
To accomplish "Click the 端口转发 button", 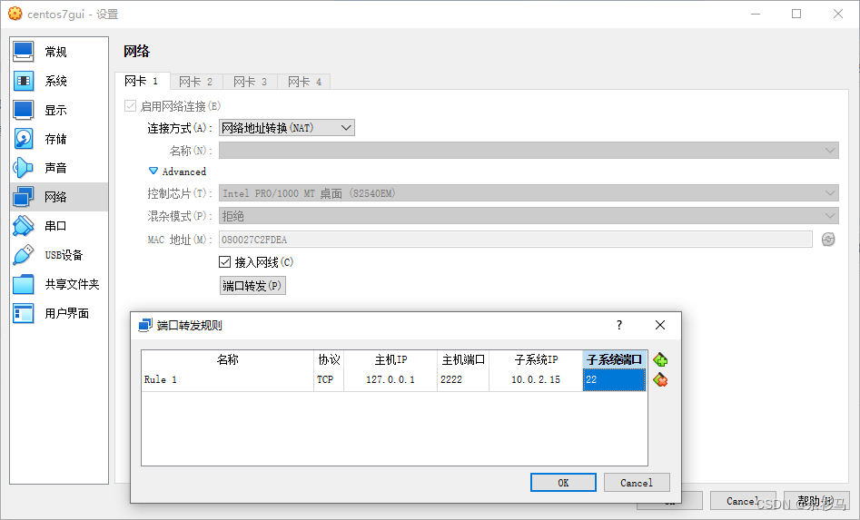I will point(252,286).
